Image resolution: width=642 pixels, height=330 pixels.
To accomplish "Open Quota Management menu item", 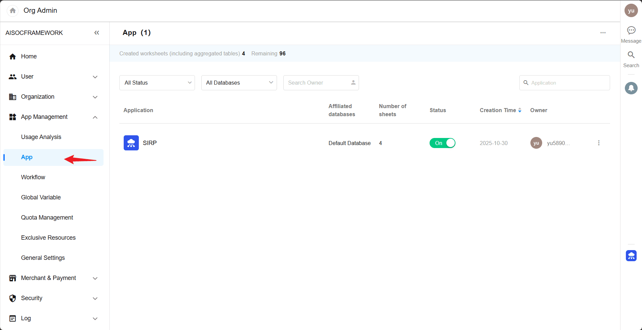I will pos(47,218).
